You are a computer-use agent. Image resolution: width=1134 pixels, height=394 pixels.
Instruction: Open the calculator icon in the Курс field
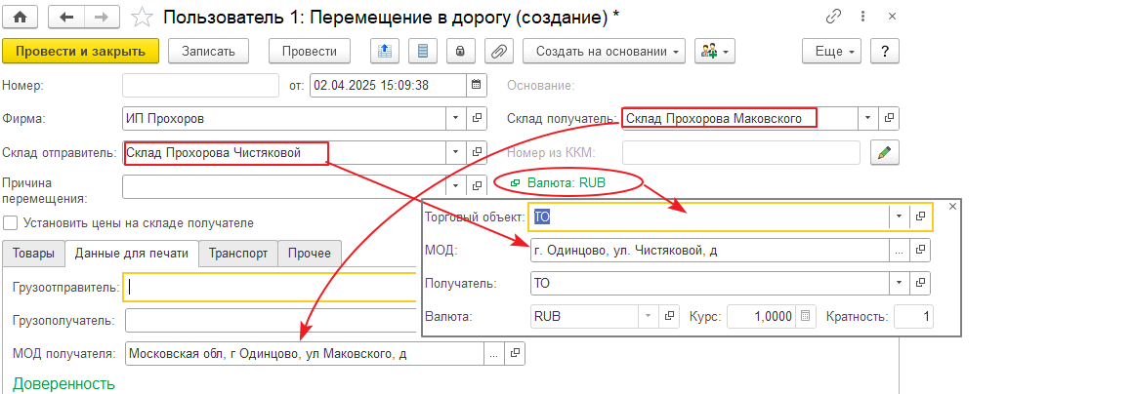(805, 317)
